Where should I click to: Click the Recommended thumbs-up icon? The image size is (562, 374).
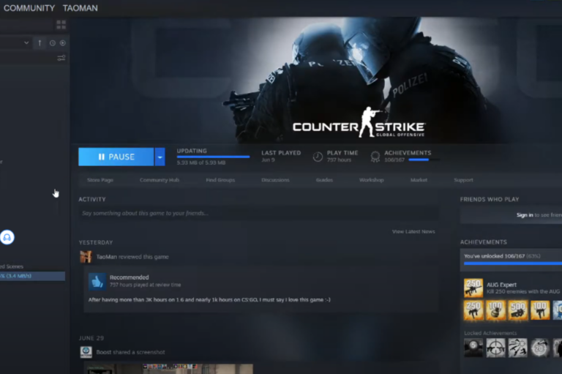(97, 282)
